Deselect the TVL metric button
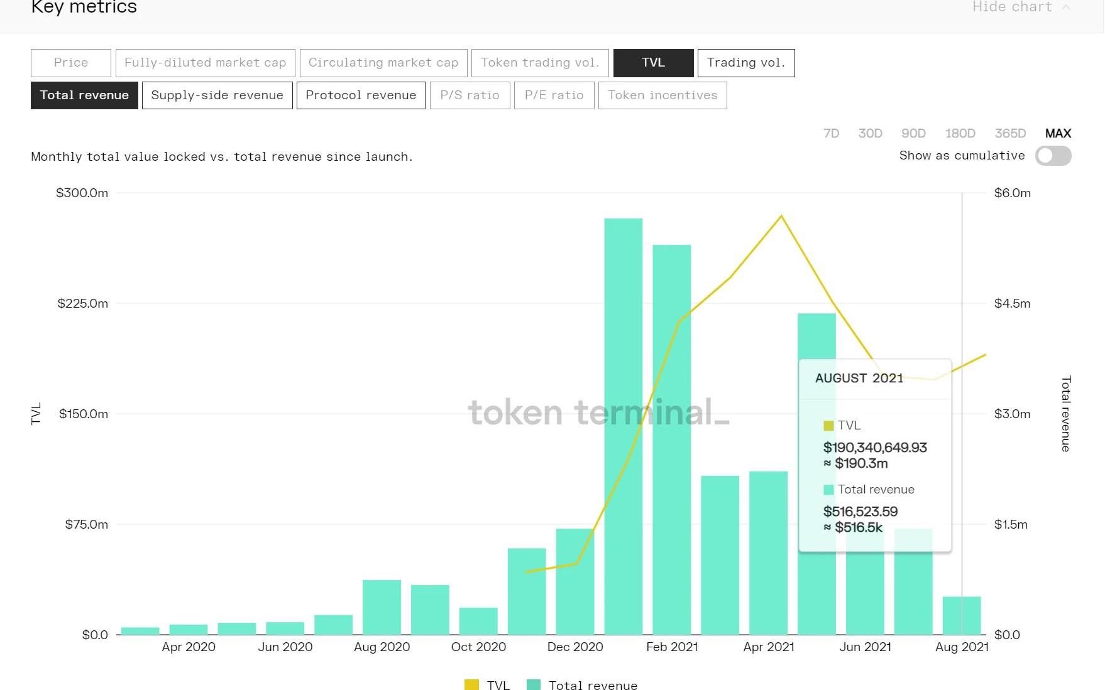 [x=653, y=63]
